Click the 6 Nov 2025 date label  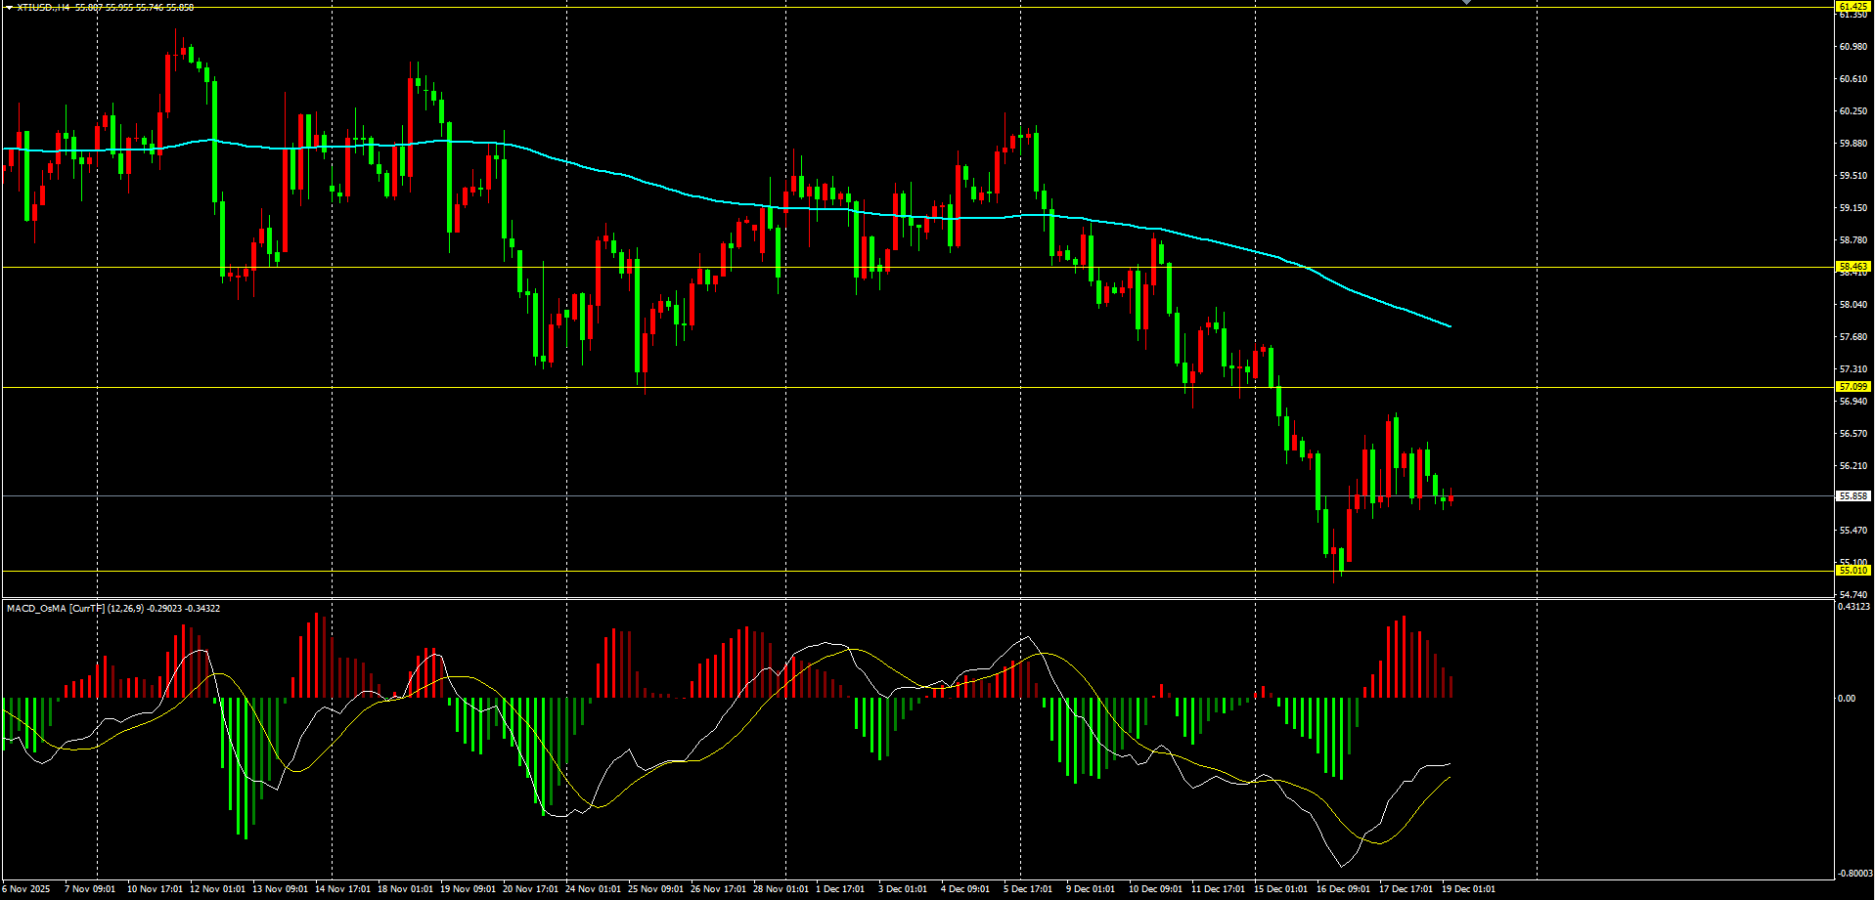26,889
